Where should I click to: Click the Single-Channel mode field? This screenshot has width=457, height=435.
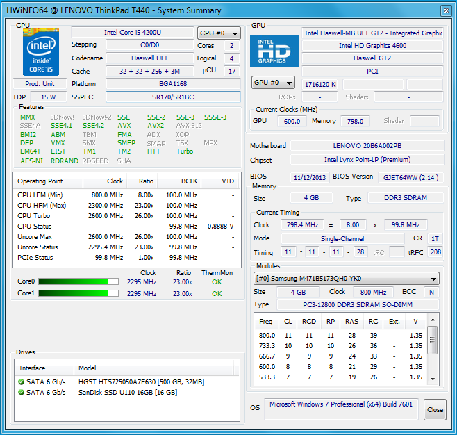(x=342, y=238)
